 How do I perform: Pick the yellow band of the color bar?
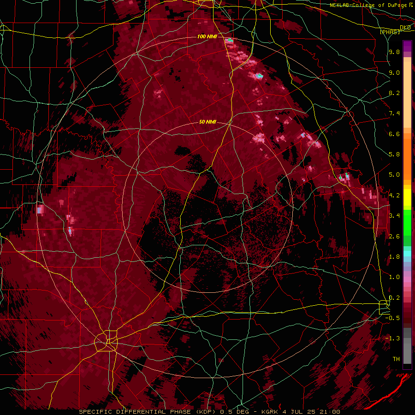(407, 197)
